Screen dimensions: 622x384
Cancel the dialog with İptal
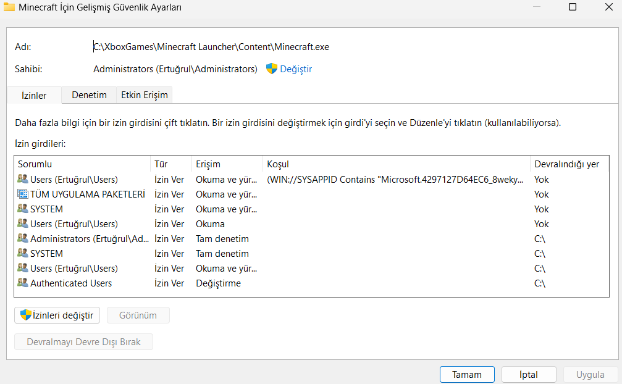click(529, 375)
